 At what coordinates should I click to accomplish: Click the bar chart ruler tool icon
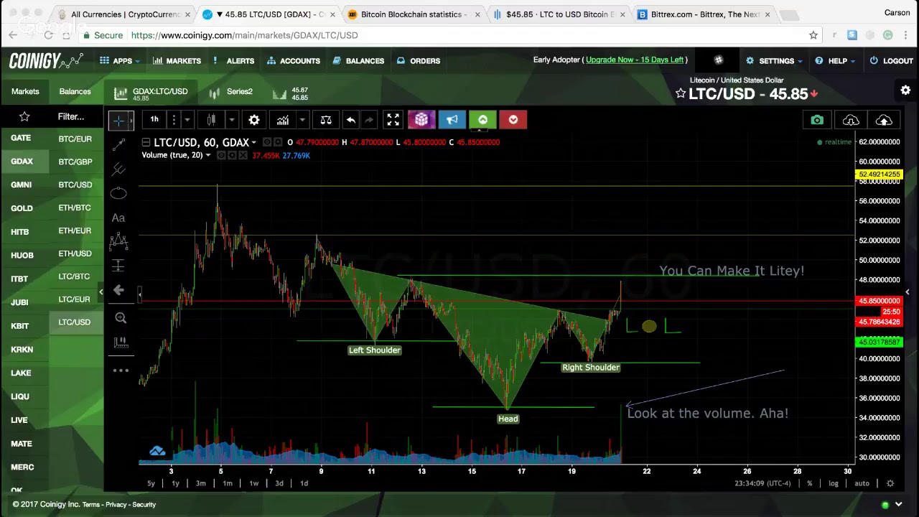(x=121, y=343)
